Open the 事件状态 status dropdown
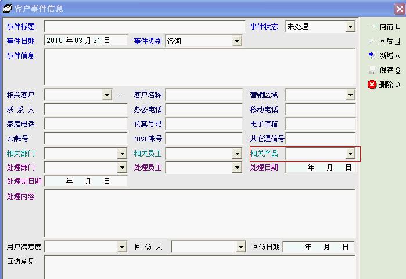 [x=350, y=27]
